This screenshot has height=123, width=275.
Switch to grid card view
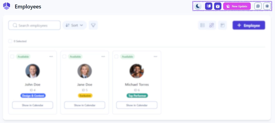(212, 25)
